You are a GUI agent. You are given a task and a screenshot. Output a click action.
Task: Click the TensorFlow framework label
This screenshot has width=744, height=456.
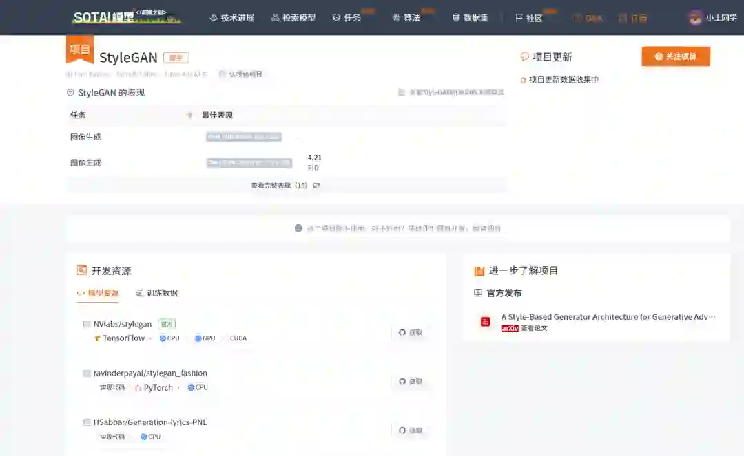[x=123, y=338]
